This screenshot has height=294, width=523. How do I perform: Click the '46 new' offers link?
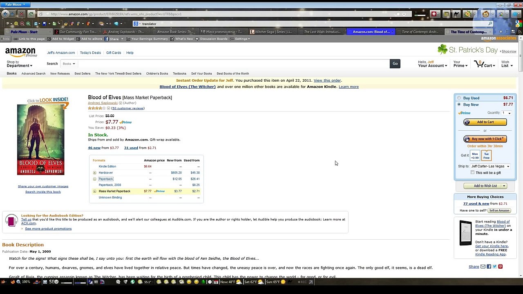94,148
